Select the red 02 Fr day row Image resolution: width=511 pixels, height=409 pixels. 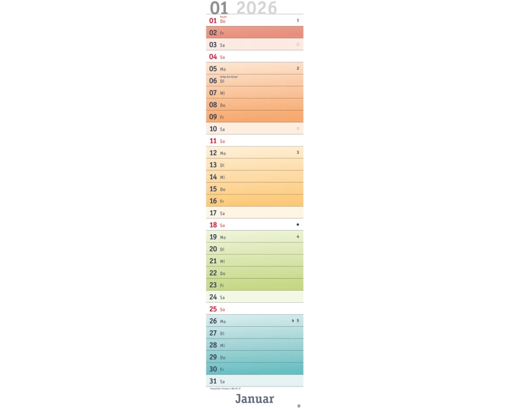pyautogui.click(x=254, y=33)
